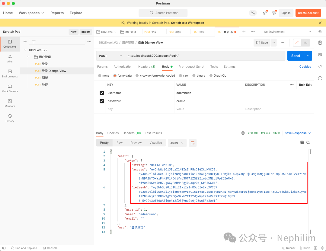
Task: Open the Workspaces dropdown
Action: coord(31,13)
